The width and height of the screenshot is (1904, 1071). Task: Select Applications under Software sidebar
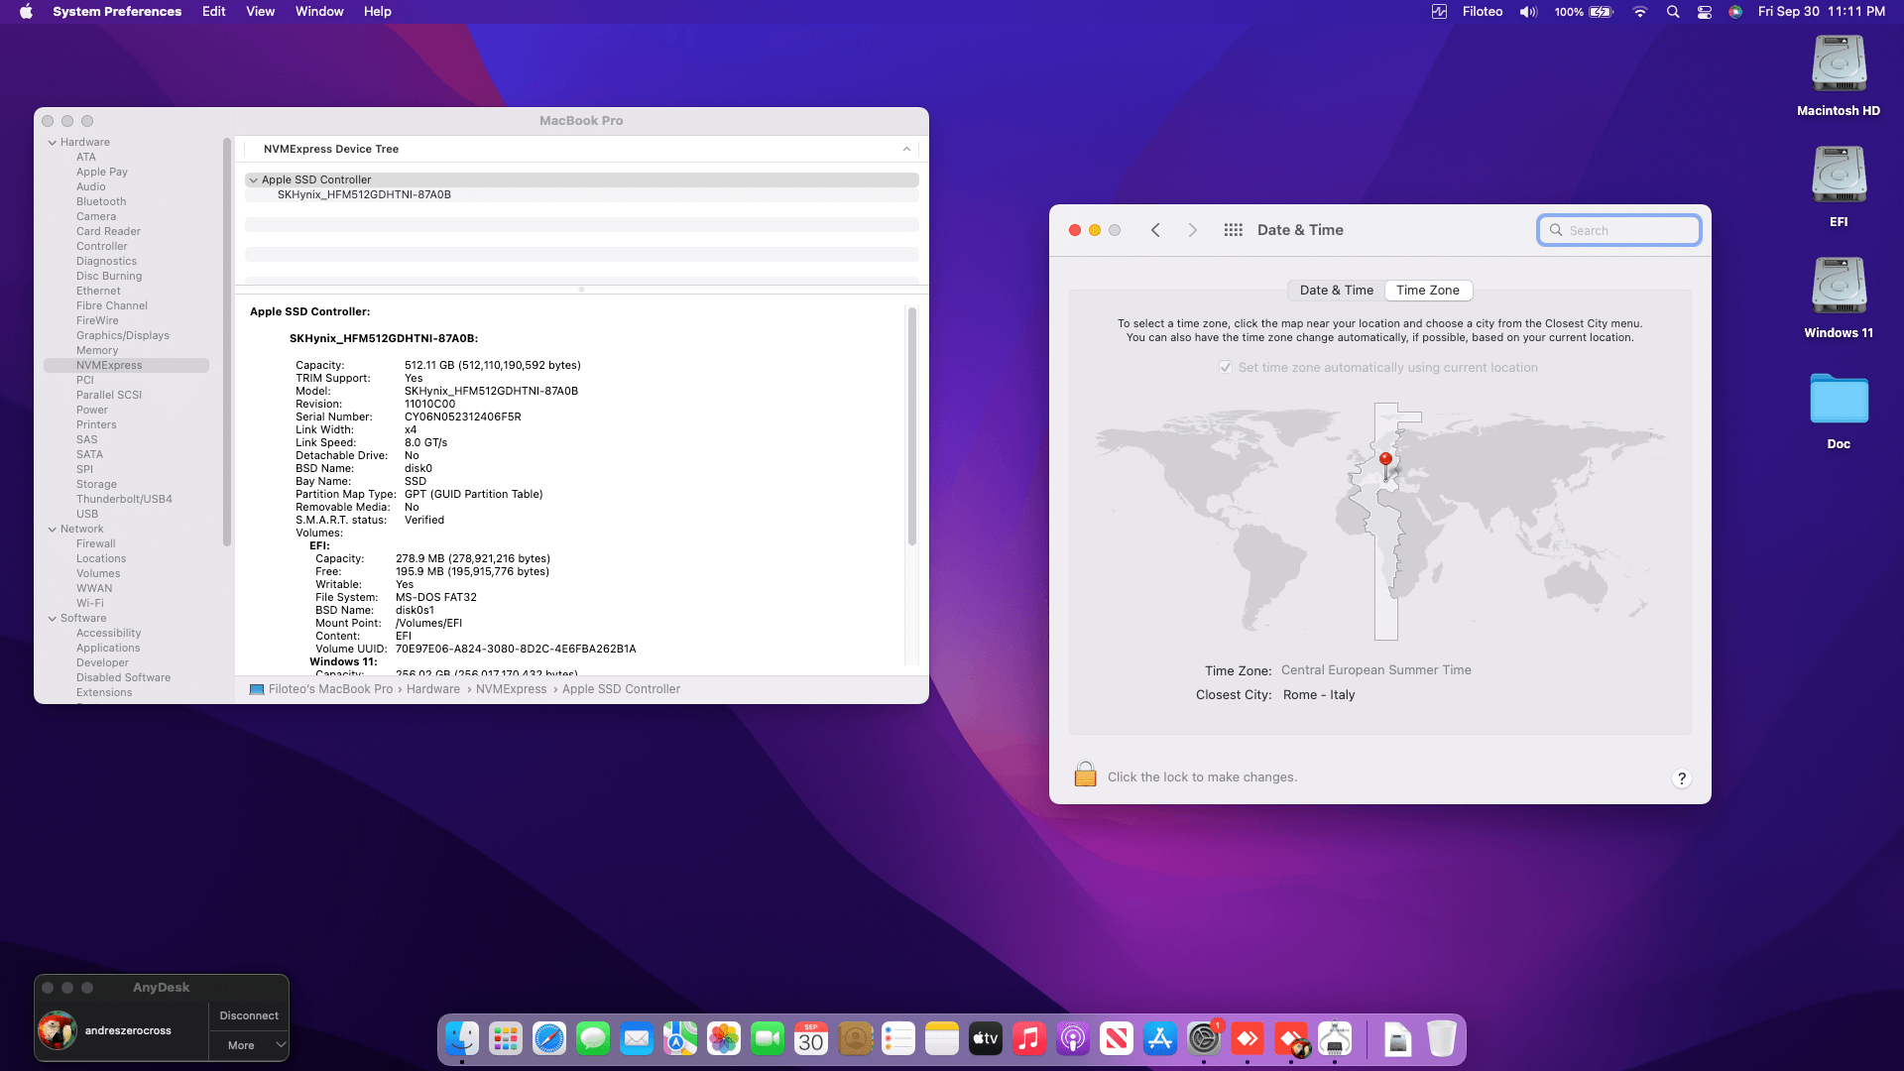click(x=108, y=649)
